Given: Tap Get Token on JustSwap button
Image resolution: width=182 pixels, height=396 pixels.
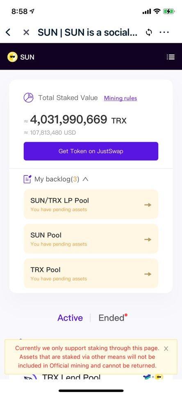Looking at the screenshot, I should tap(91, 151).
